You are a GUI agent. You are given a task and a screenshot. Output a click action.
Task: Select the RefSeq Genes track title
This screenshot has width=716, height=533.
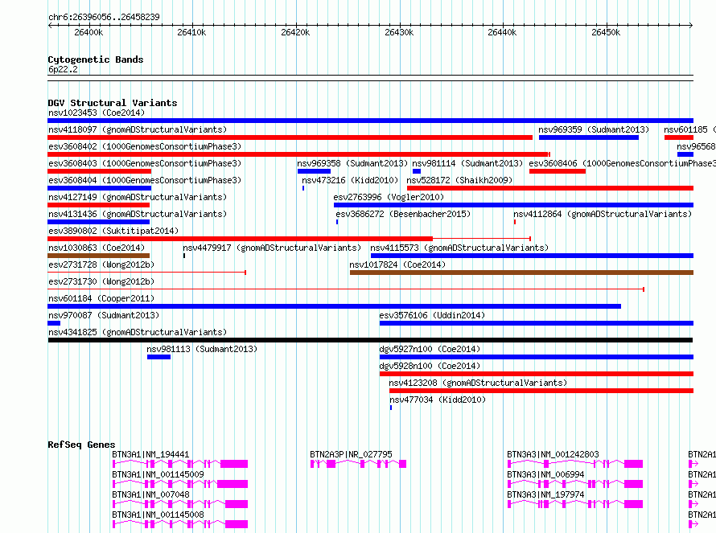pos(81,445)
